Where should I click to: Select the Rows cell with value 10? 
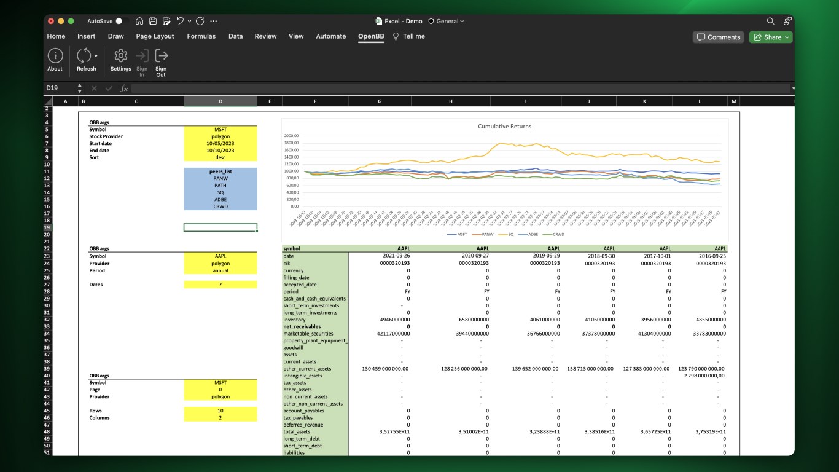pyautogui.click(x=220, y=411)
